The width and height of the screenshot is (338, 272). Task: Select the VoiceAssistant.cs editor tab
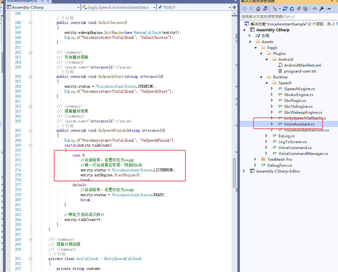coord(22,1)
